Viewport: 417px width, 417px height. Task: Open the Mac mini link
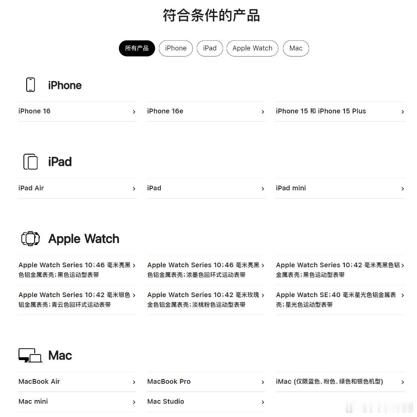[77, 402]
